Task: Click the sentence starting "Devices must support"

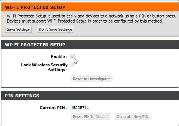Action: (x=85, y=21)
